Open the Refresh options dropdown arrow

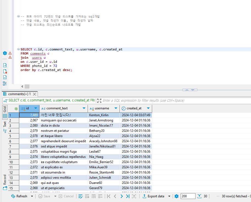tap(32, 196)
